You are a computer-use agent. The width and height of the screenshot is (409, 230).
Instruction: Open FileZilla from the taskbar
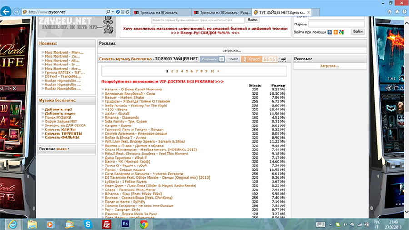106,223
